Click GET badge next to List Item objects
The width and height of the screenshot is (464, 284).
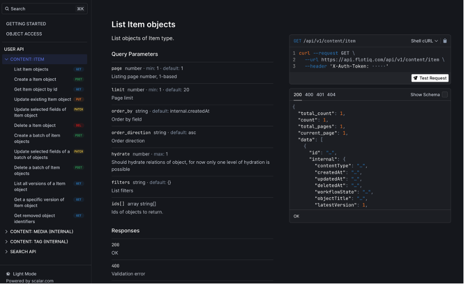pyautogui.click(x=78, y=69)
